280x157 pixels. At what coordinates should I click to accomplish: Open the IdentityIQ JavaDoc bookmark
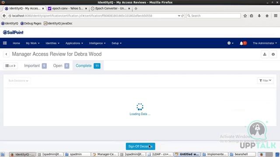(58, 23)
